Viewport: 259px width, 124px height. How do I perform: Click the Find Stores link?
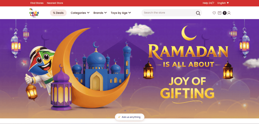37,3
